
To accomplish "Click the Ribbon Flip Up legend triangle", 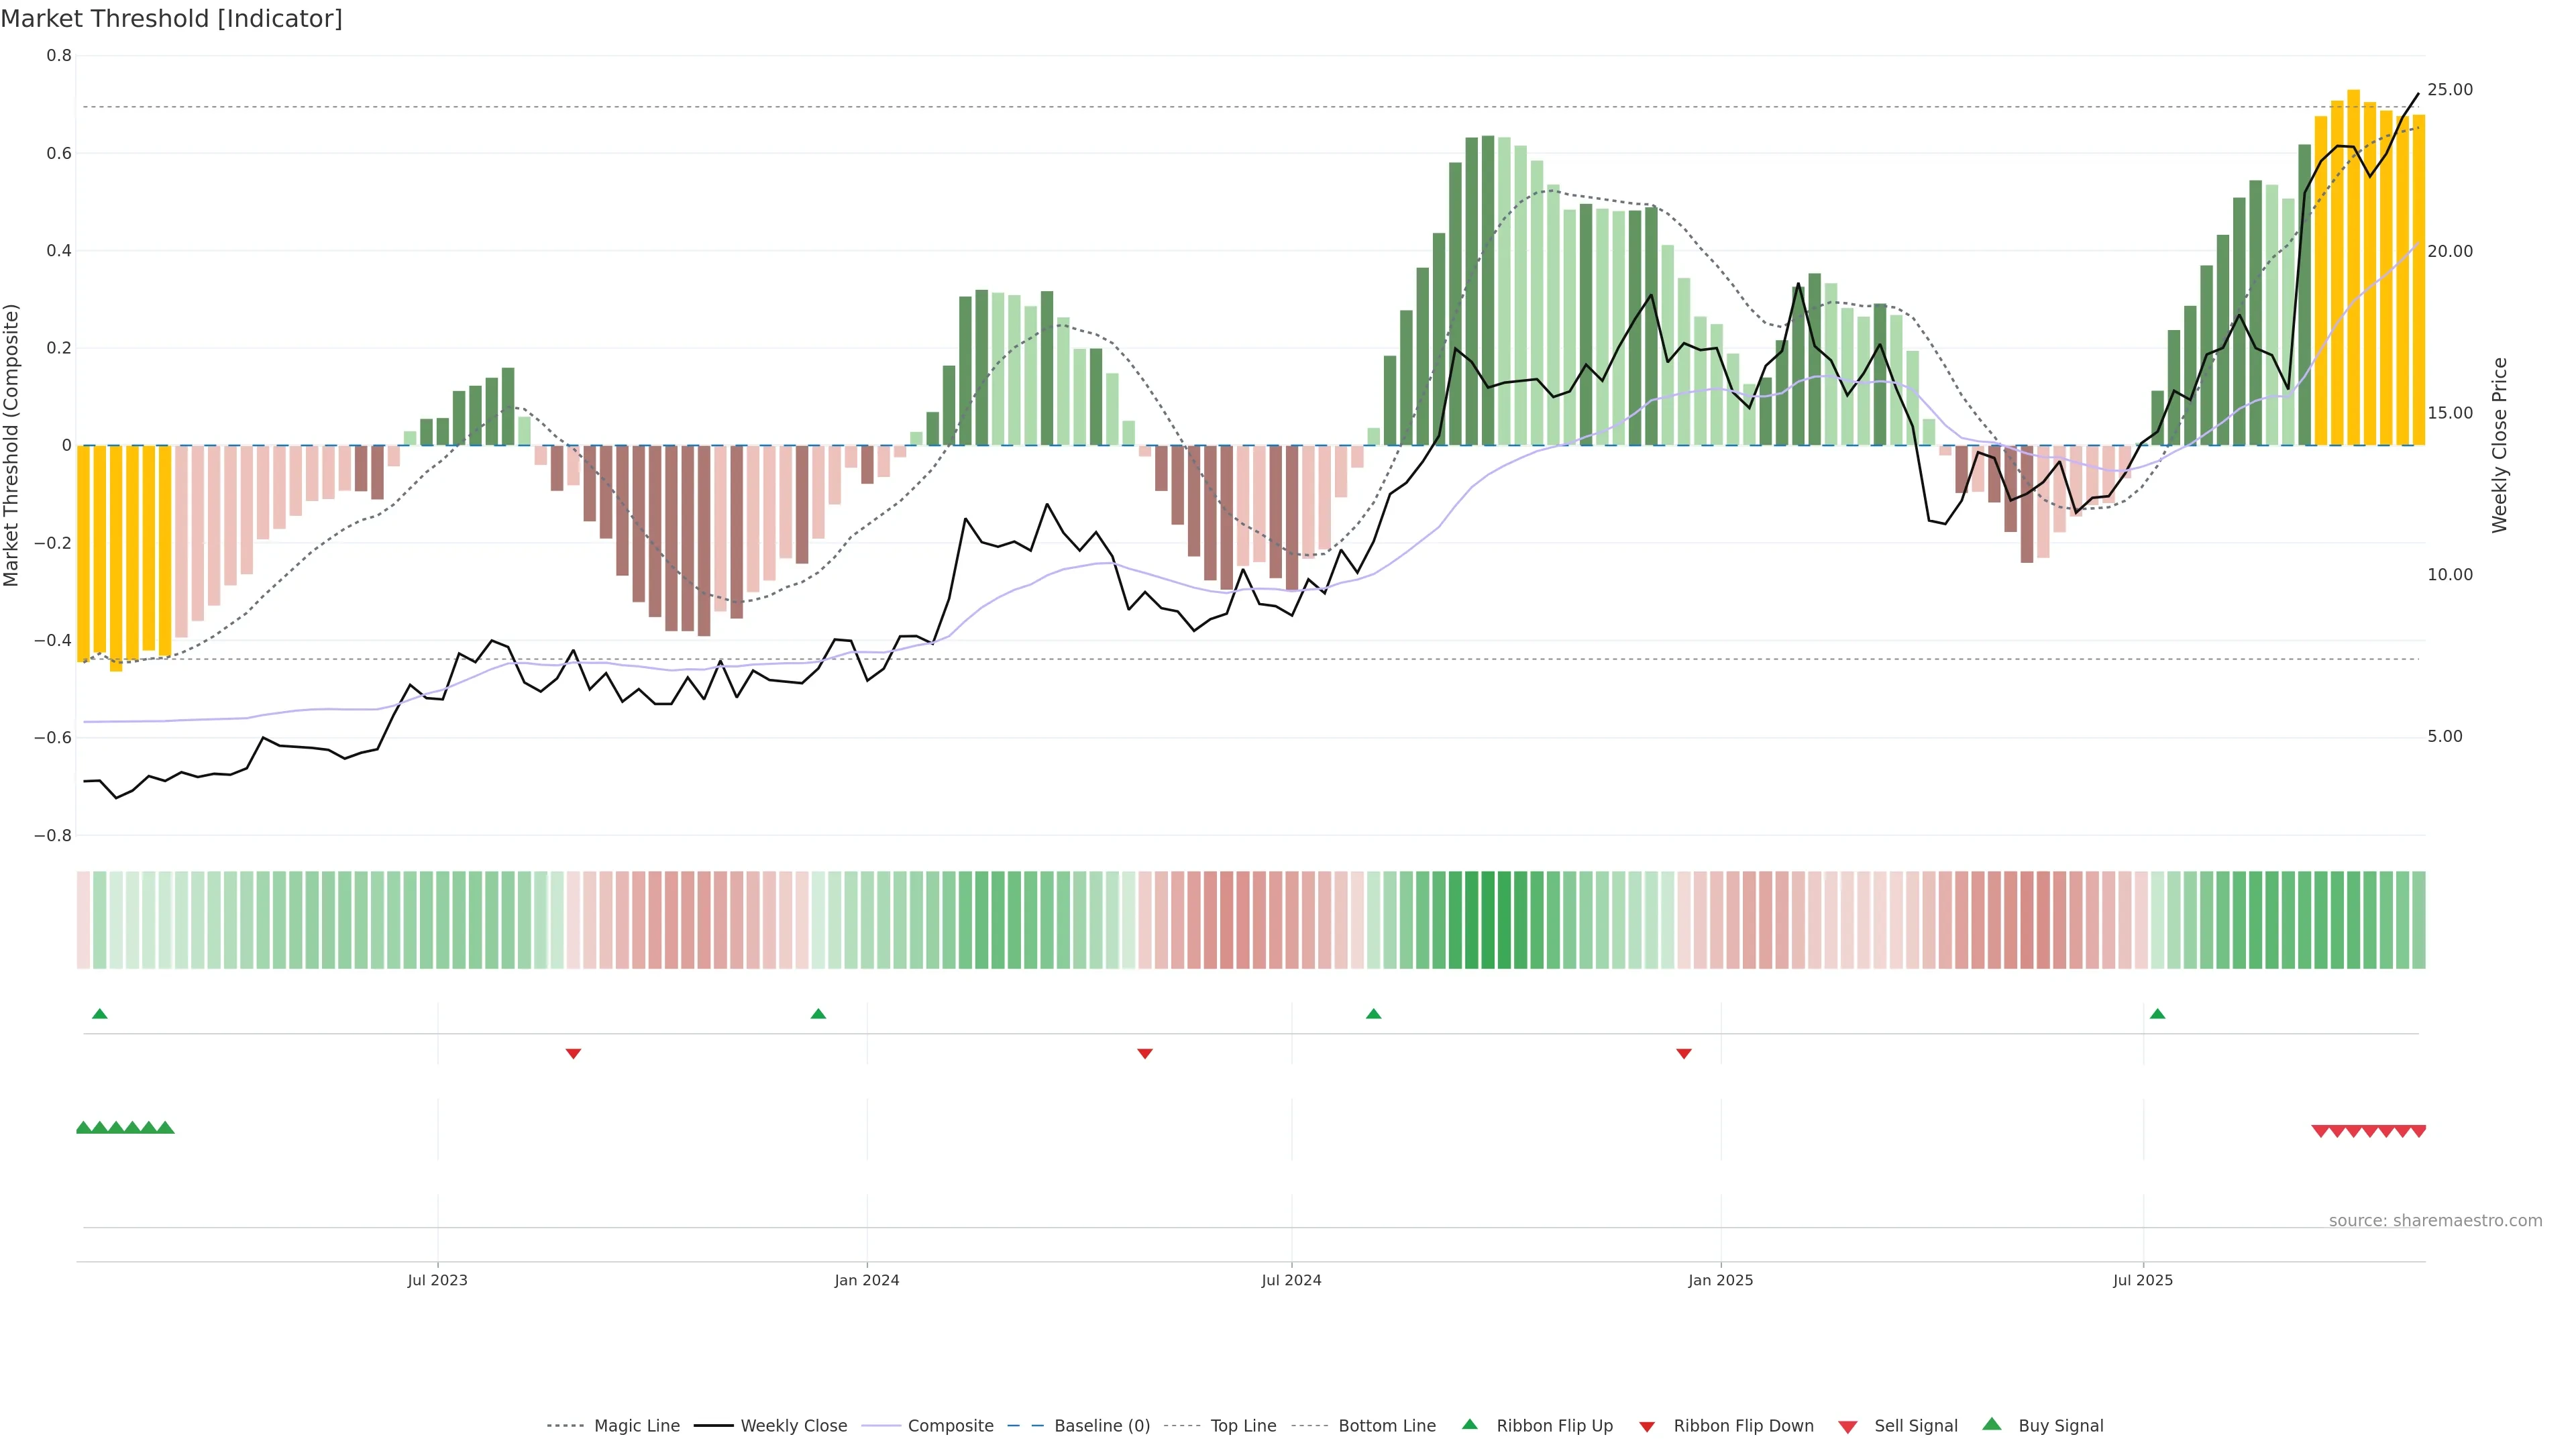I will [x=1469, y=1424].
